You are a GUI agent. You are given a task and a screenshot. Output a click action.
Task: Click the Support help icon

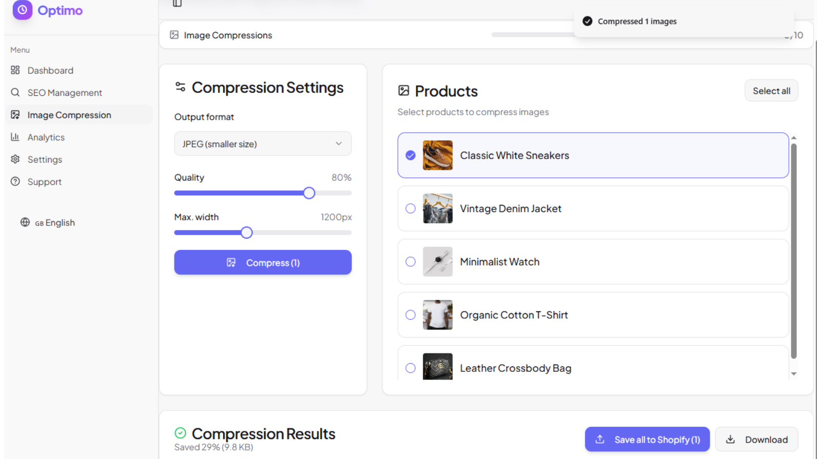tap(15, 182)
